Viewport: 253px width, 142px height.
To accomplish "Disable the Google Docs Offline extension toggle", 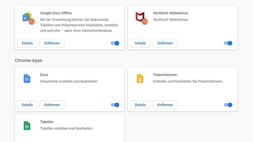I will 115,43.
